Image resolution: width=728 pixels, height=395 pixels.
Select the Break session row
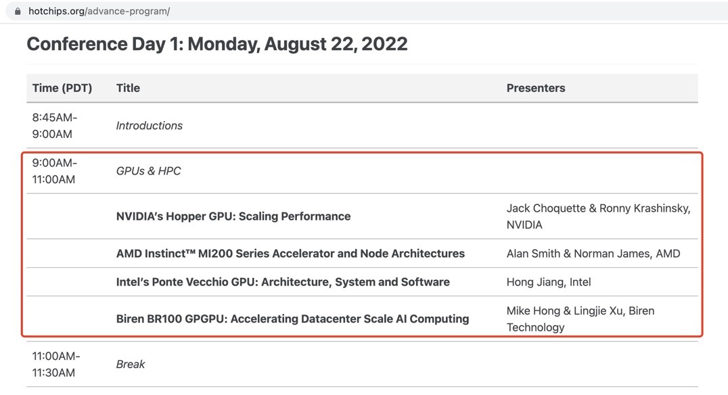tap(362, 365)
